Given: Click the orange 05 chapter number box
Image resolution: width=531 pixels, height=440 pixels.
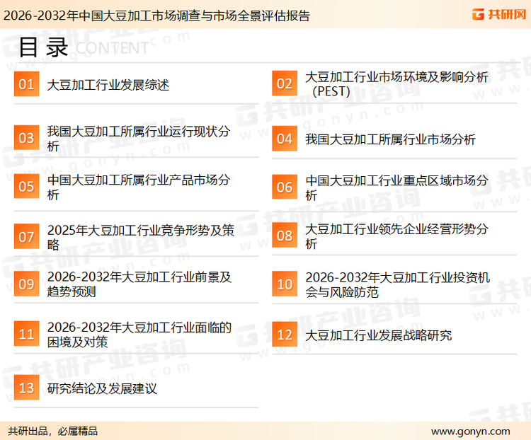Looking at the screenshot, I should pyautogui.click(x=26, y=186).
